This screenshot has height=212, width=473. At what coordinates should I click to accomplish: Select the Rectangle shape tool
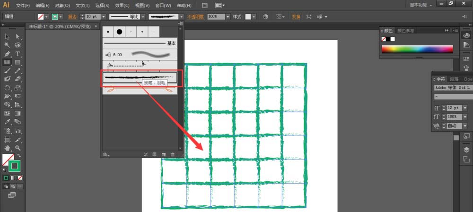tap(18, 62)
